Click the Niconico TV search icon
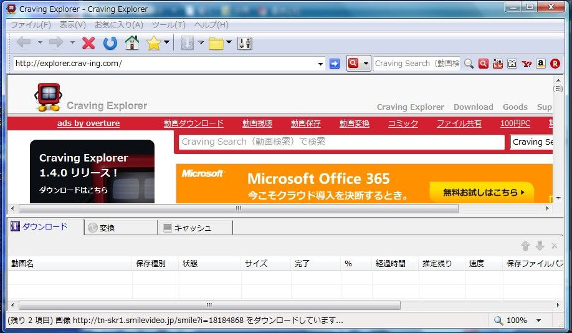Viewport: 572px width, 333px height. pyautogui.click(x=512, y=64)
